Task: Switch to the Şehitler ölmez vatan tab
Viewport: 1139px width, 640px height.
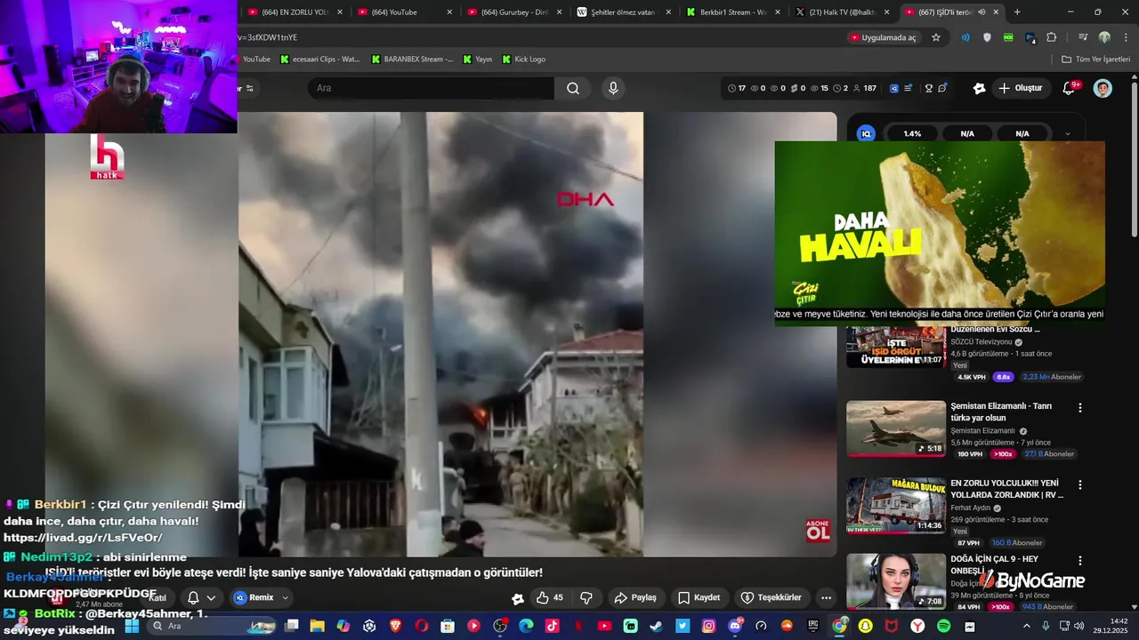Action: pyautogui.click(x=623, y=12)
